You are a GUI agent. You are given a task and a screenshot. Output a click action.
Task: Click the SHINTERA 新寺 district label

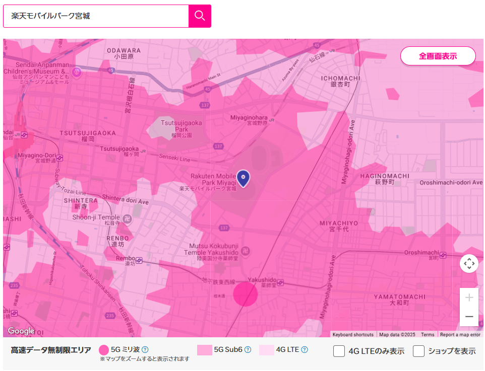pyautogui.click(x=81, y=203)
